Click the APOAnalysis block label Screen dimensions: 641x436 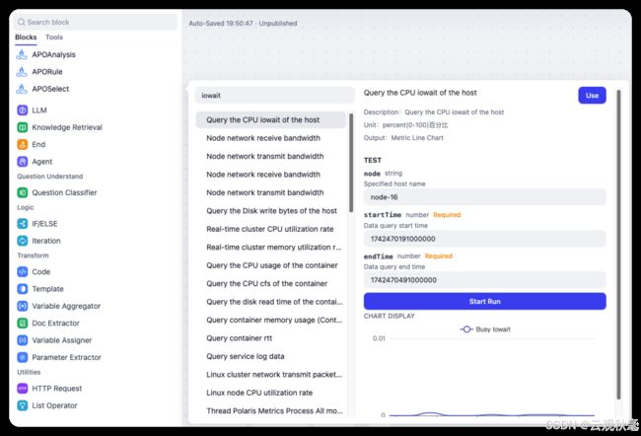click(x=53, y=54)
